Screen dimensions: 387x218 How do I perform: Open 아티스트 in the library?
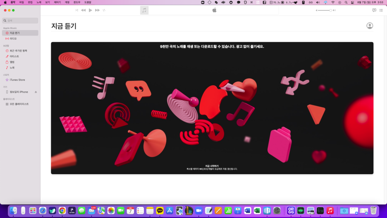click(x=20, y=56)
